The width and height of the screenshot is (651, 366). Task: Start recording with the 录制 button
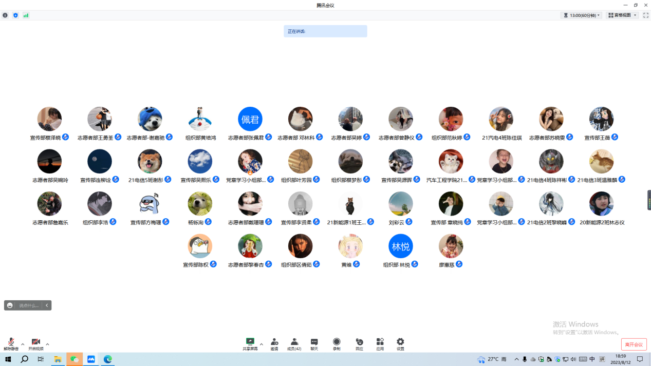coord(337,343)
